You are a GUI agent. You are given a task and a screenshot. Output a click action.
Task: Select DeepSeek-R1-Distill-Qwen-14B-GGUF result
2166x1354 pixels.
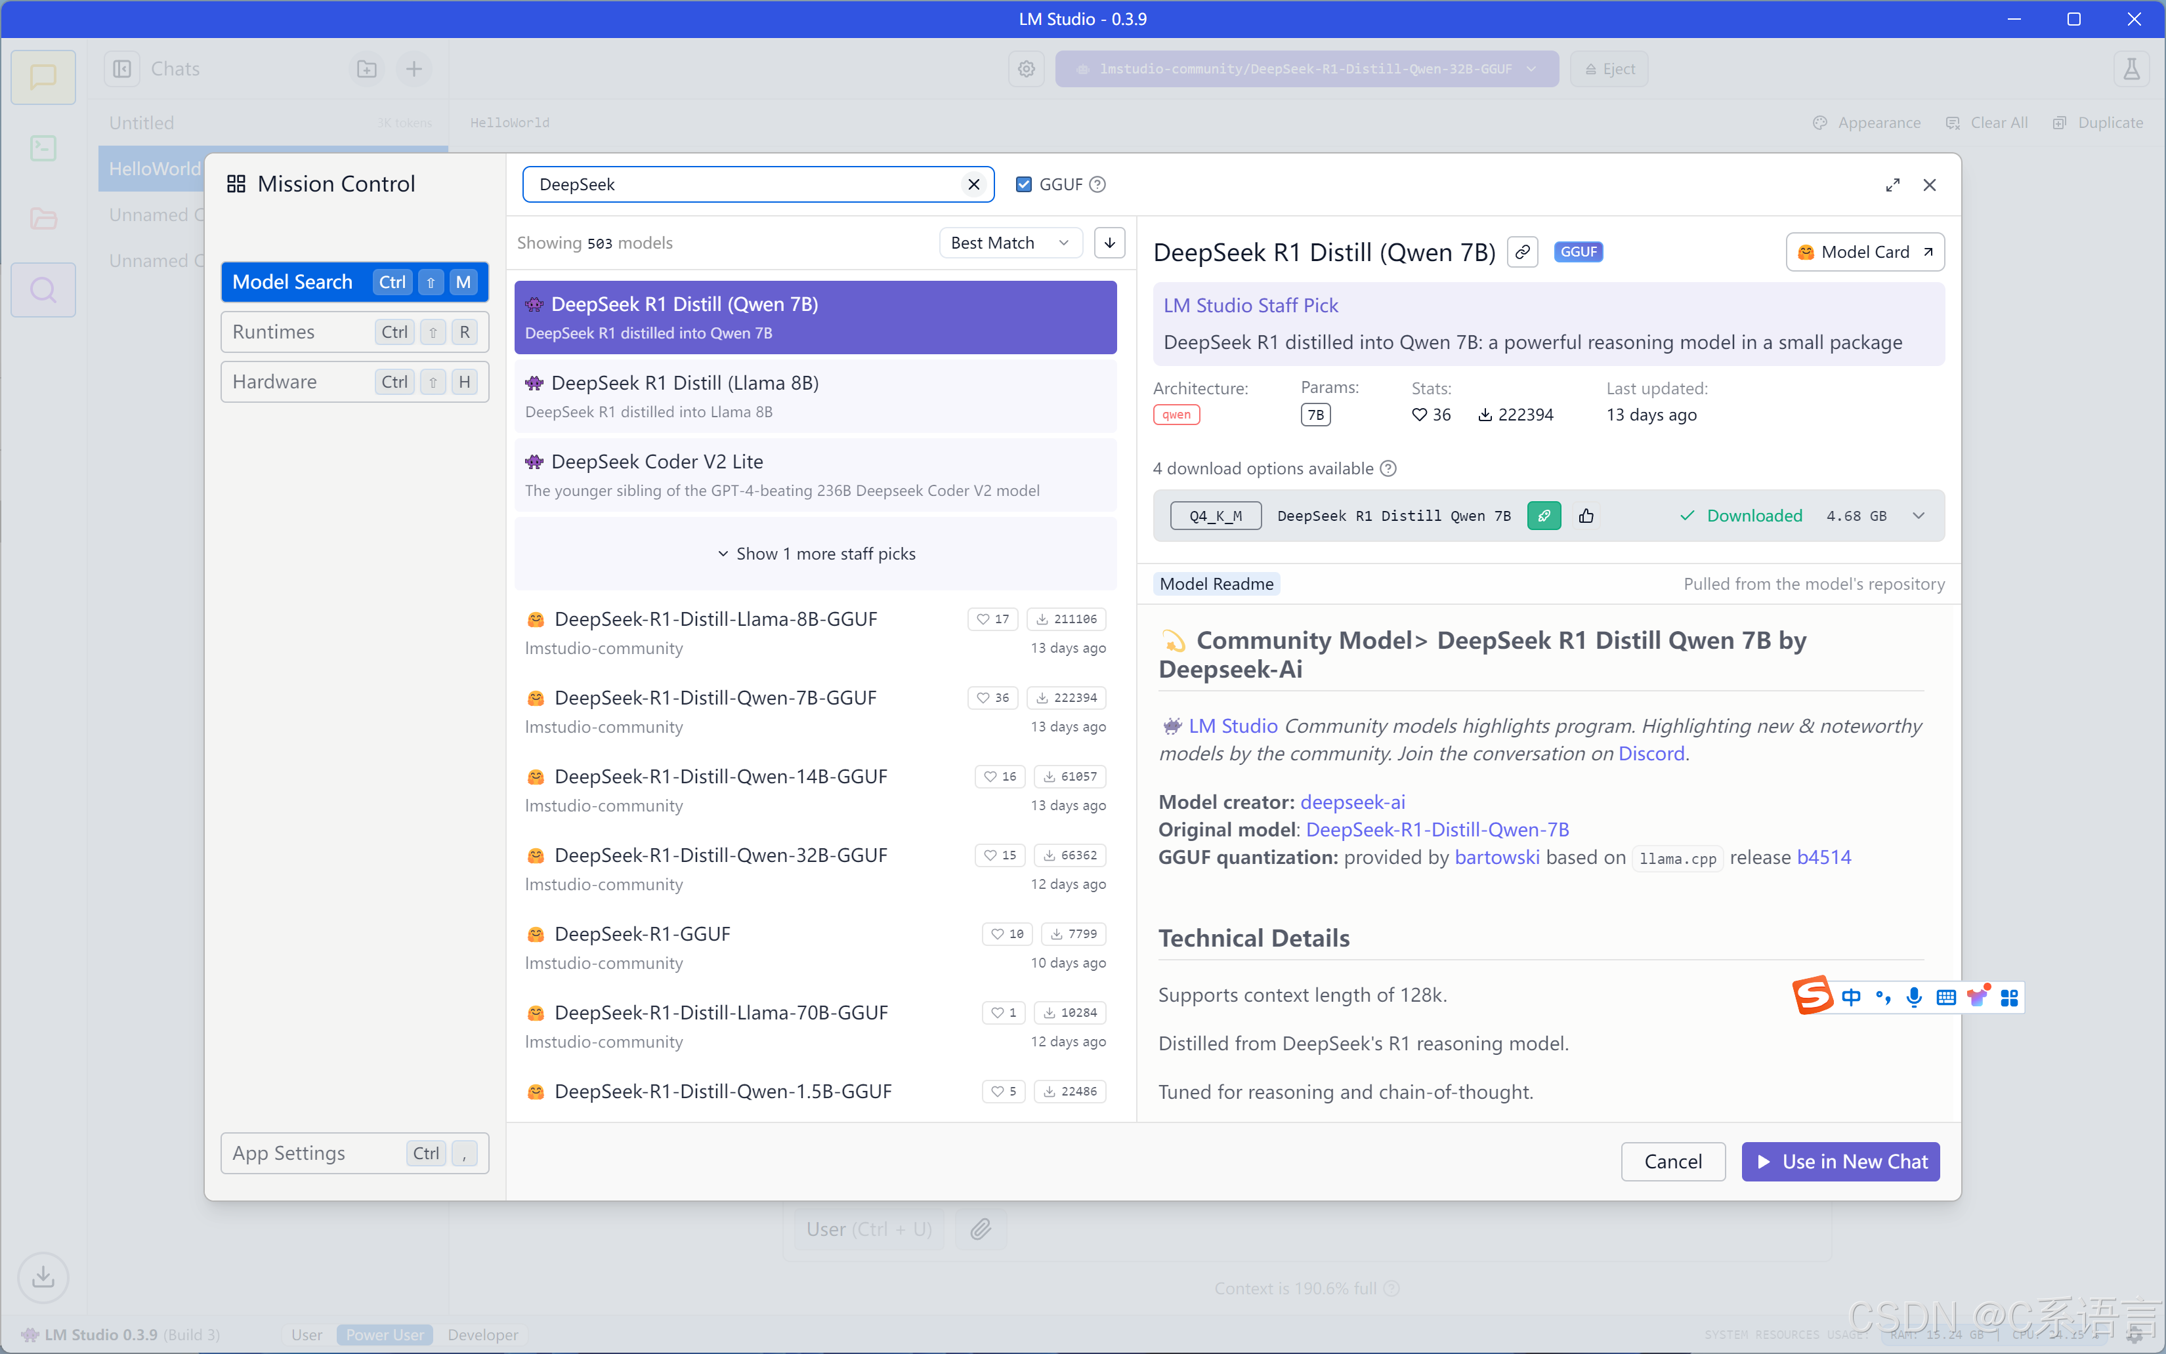coord(721,777)
